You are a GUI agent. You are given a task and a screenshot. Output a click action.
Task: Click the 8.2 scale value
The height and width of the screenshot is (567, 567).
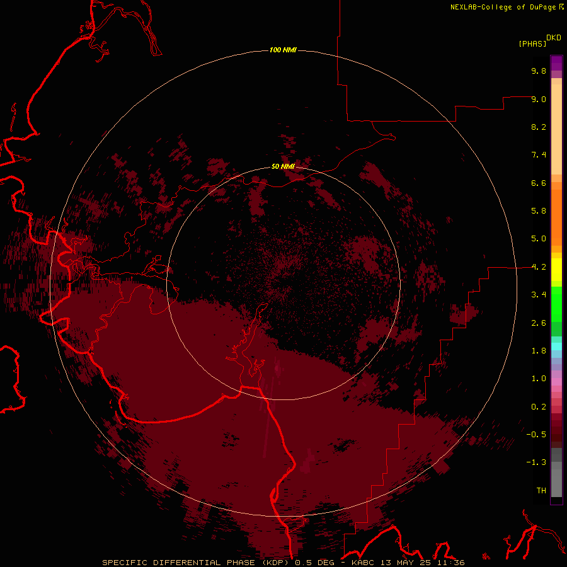[x=539, y=127]
